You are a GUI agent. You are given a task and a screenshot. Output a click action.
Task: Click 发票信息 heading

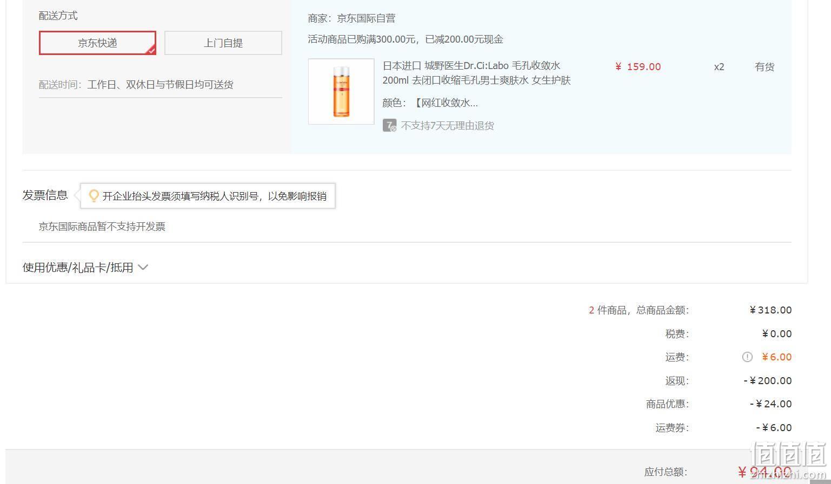tap(45, 195)
